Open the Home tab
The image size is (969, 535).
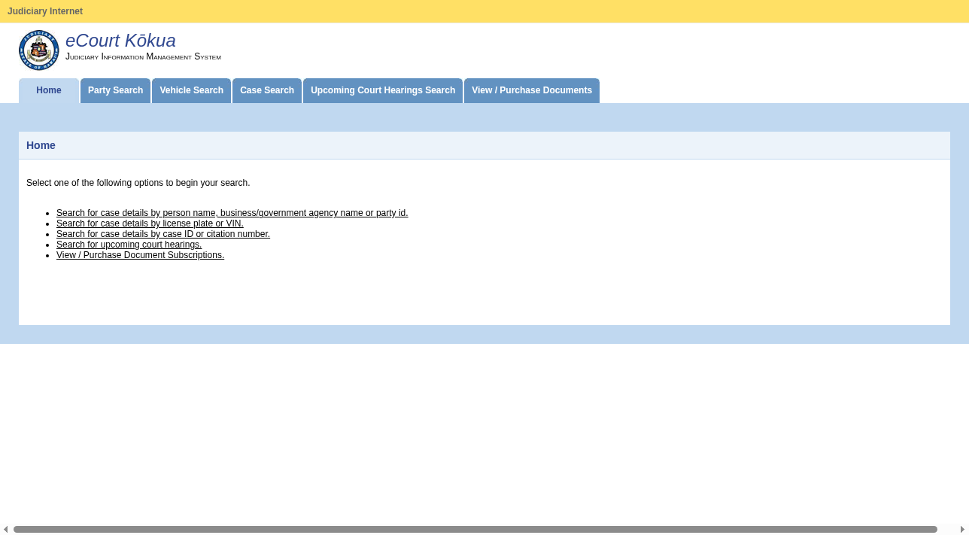click(x=49, y=90)
